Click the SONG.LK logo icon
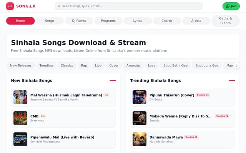Screen dimensions: 246x153 point(10,6)
